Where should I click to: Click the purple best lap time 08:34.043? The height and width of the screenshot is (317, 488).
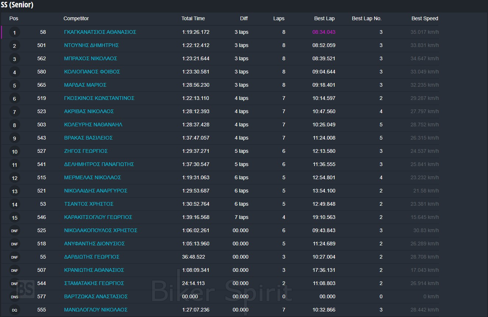click(324, 32)
